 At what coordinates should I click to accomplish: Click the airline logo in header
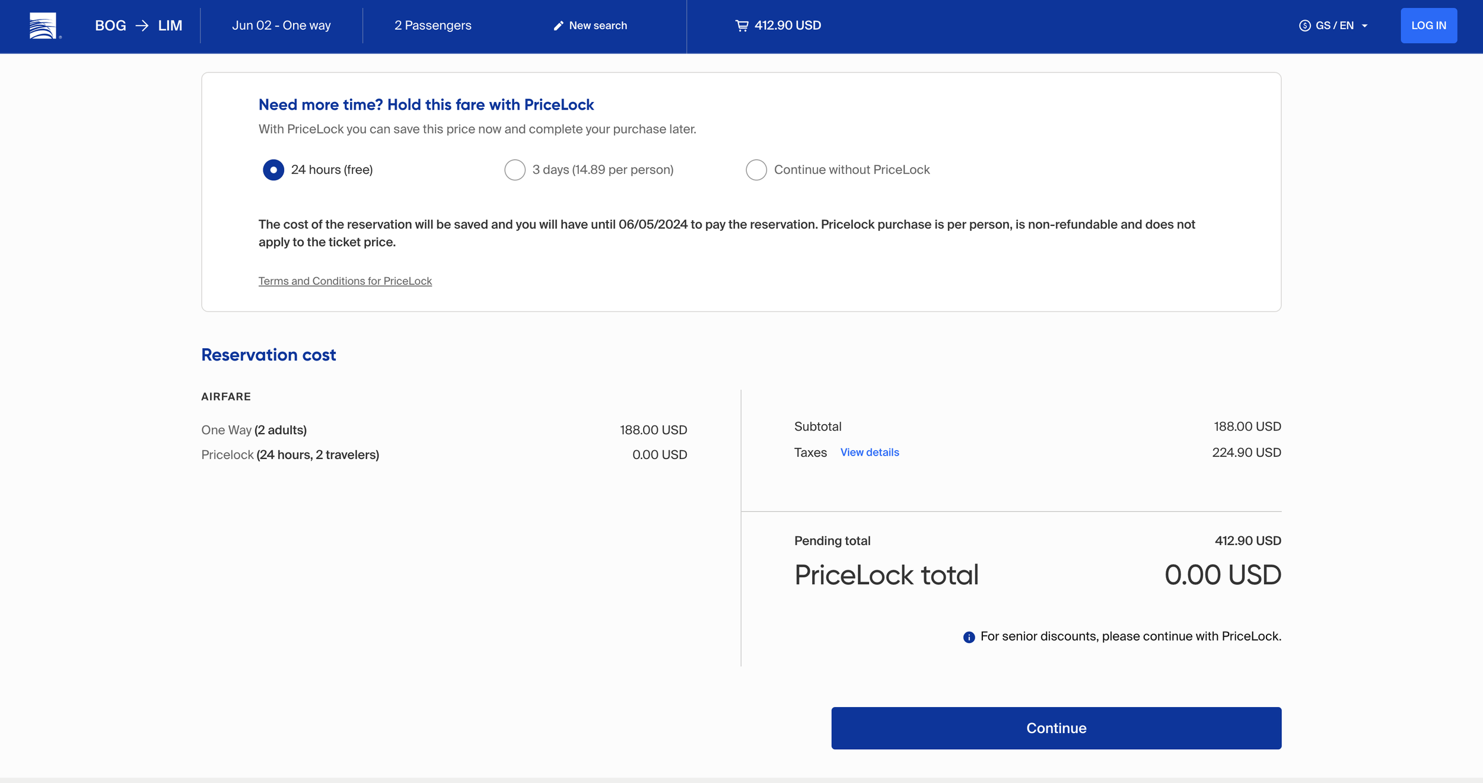(x=43, y=26)
